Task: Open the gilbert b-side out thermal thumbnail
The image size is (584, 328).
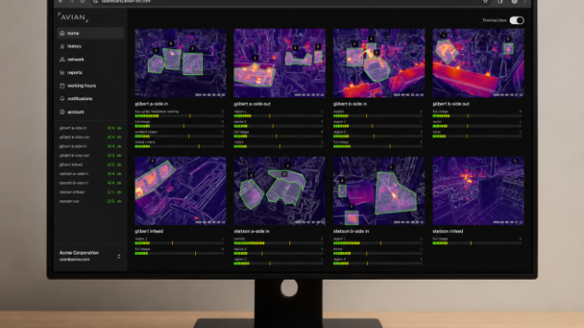Action: tap(479, 63)
